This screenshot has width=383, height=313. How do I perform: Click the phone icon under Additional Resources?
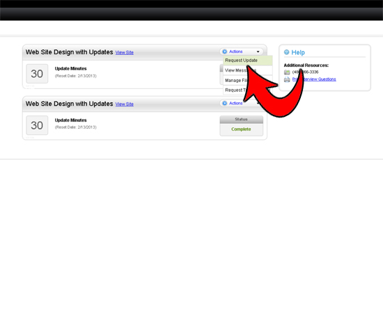pos(287,72)
